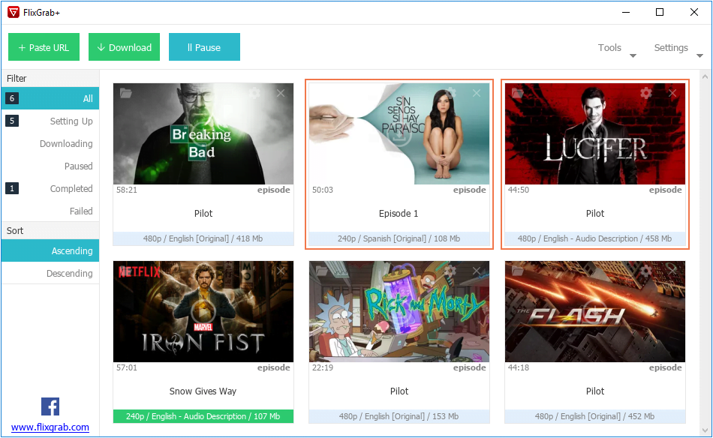Click the 1 count badge beside Completed
The image size is (713, 438).
[12, 188]
